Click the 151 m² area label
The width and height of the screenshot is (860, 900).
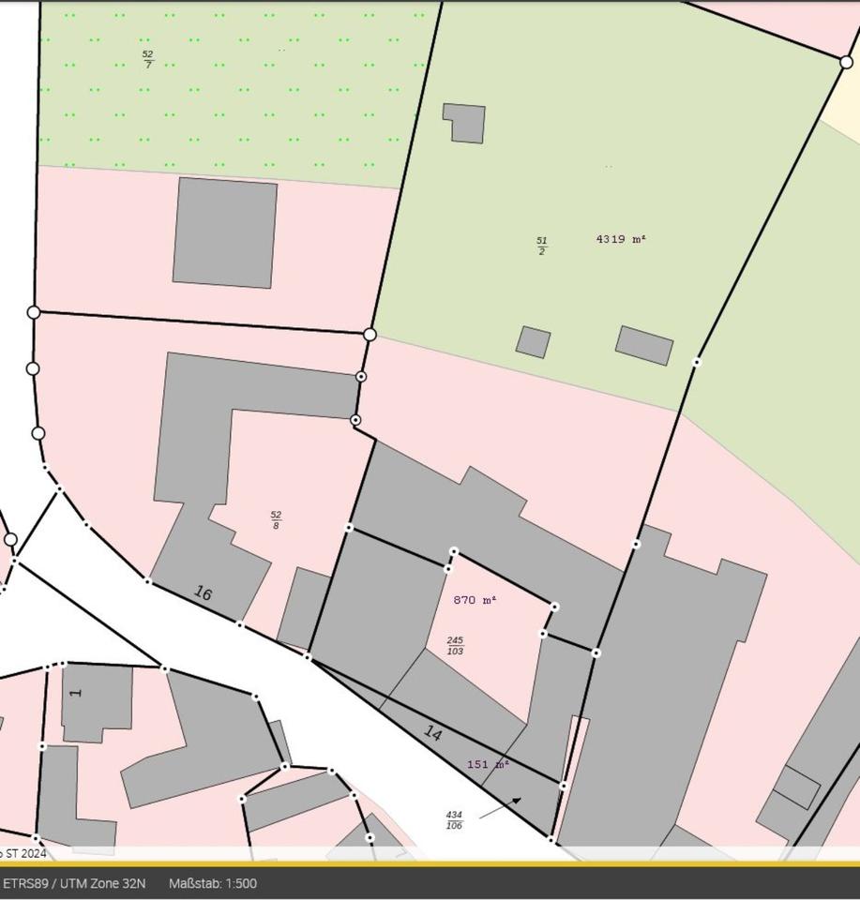(x=488, y=764)
